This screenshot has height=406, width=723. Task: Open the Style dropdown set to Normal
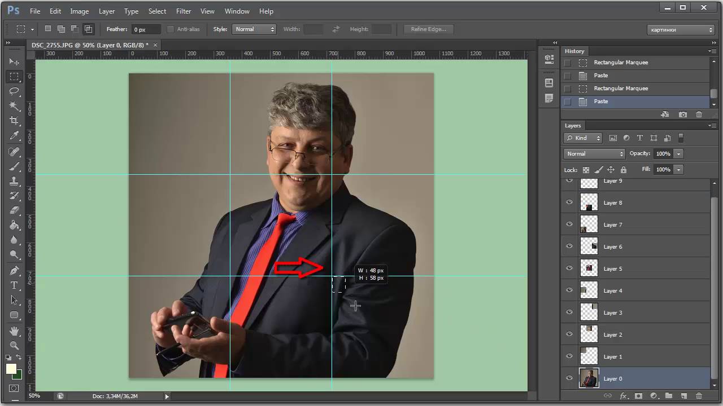(254, 29)
